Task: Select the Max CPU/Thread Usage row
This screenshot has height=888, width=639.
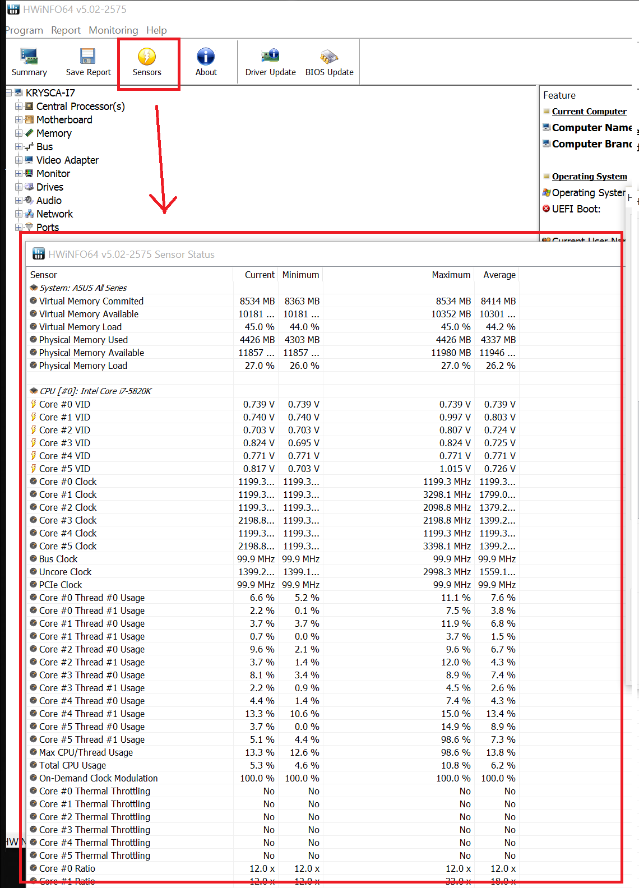Action: point(273,752)
